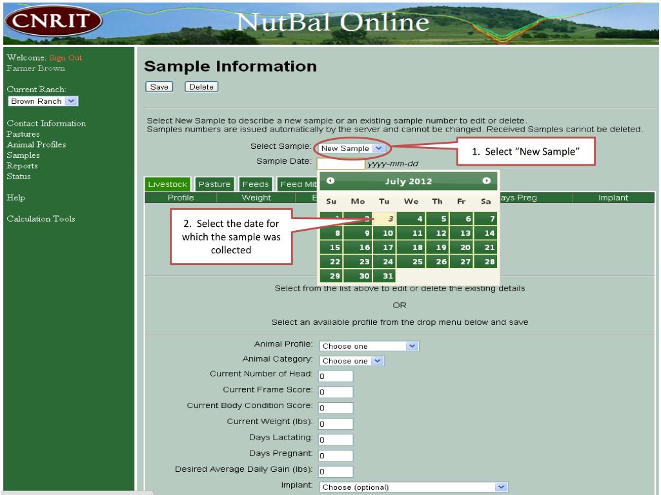Viewport: 661px width, 495px height.
Task: Open the Samples page
Action: [x=23, y=155]
